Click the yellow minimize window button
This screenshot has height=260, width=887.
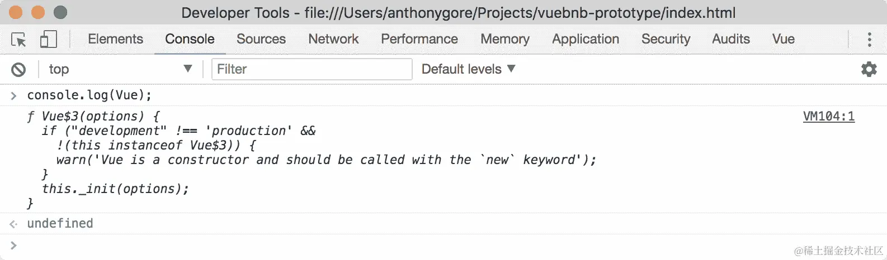pos(38,12)
